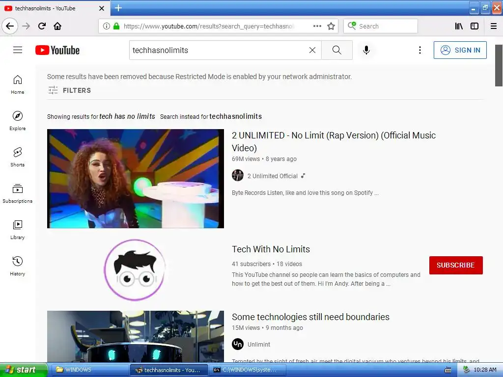Image resolution: width=503 pixels, height=377 pixels.
Task: Click '41 subscribers • 18 videos' text
Action: pos(267,264)
